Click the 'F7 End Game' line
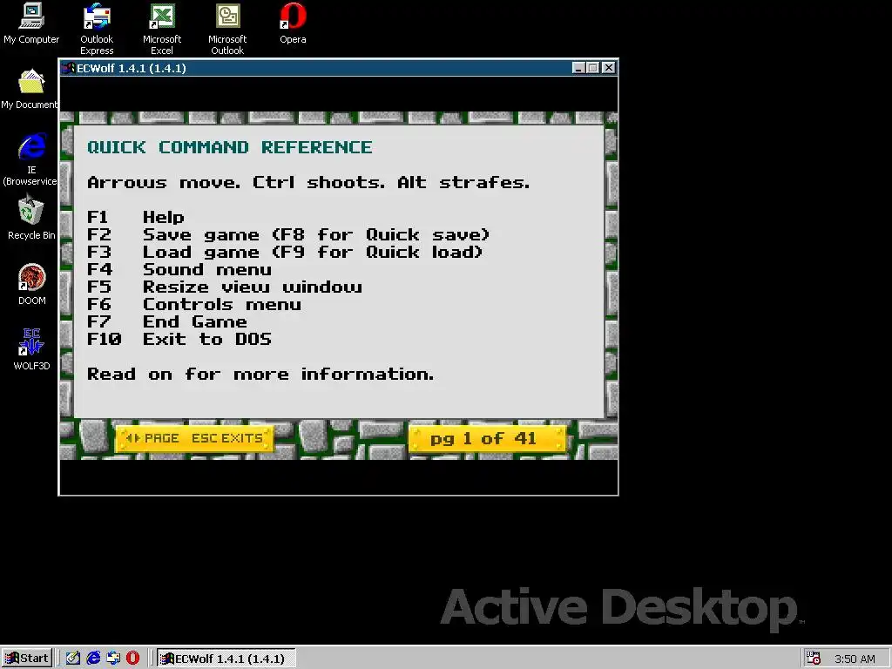The image size is (892, 669). [166, 322]
